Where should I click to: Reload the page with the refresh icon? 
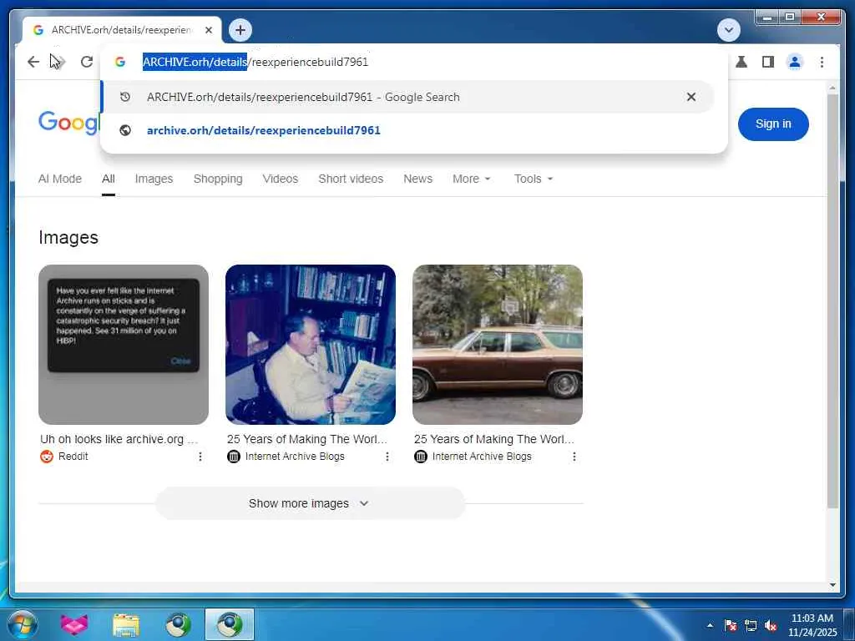[87, 62]
